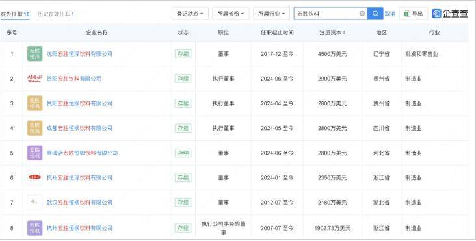Switch to the 在外任职 16 tab

15,14
